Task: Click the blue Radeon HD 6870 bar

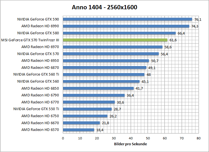Action: click(105, 67)
